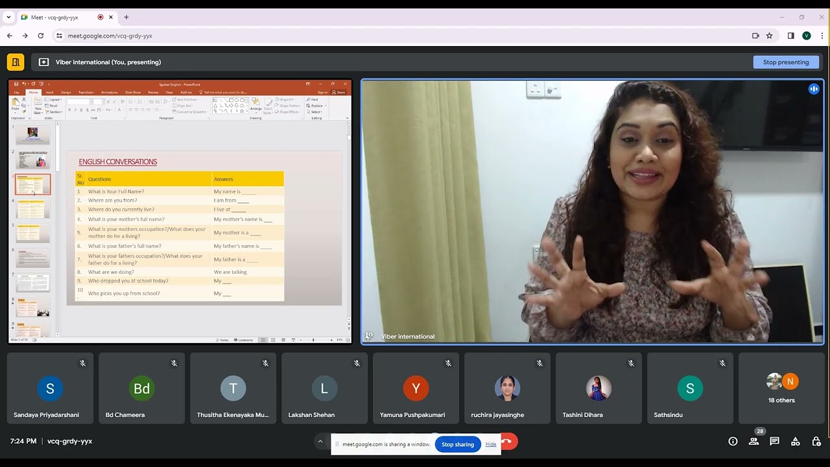
Task: Click Underline in PowerPoint font group
Action: [x=81, y=110]
